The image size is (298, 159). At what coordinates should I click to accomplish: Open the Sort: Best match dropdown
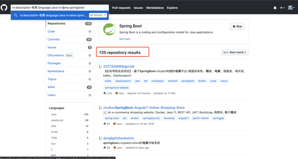coord(235,52)
